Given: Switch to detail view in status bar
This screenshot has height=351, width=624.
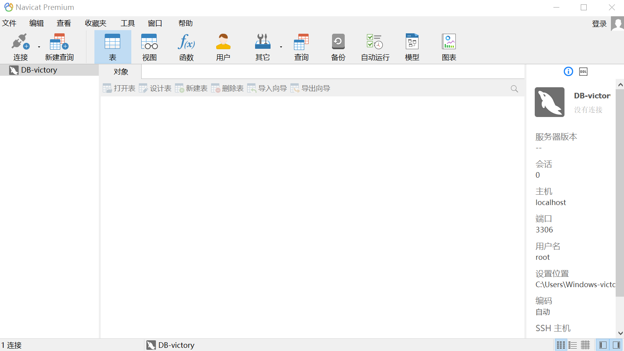Looking at the screenshot, I should click(586, 345).
